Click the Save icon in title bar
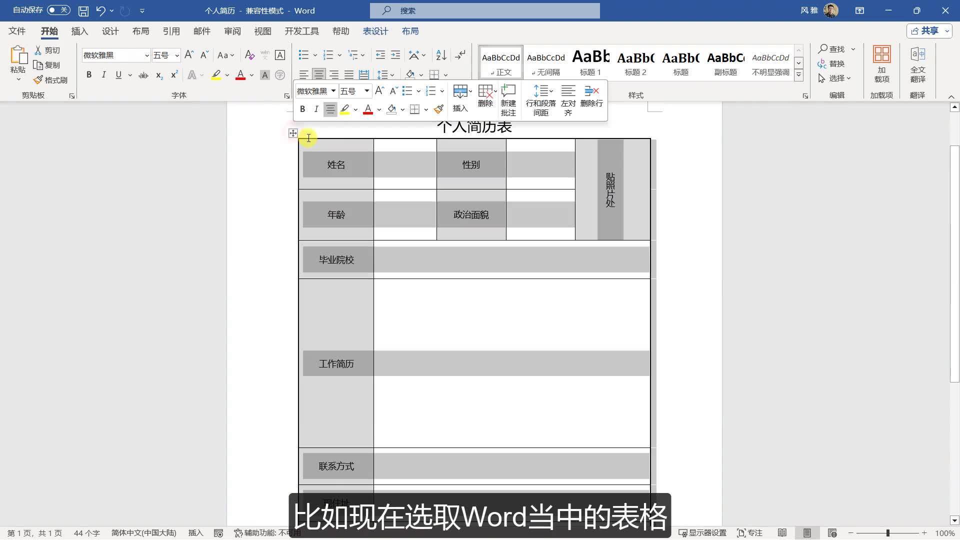960x540 pixels. (83, 10)
